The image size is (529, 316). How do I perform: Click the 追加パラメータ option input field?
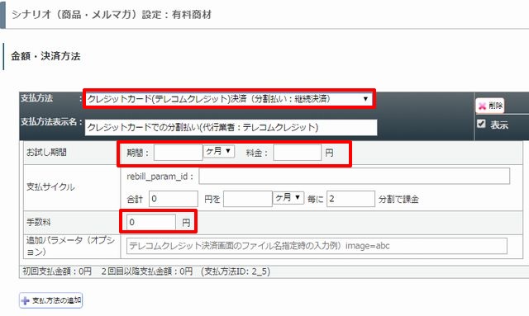coord(317,246)
